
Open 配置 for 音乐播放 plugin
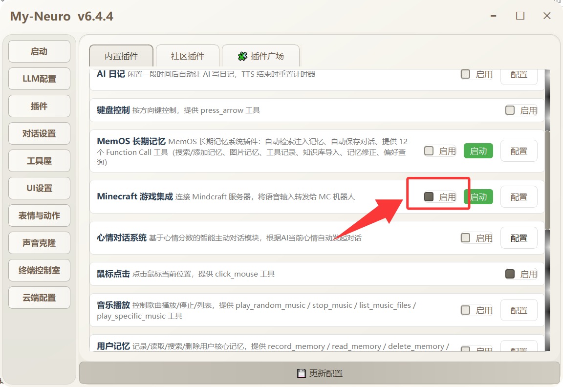point(519,310)
